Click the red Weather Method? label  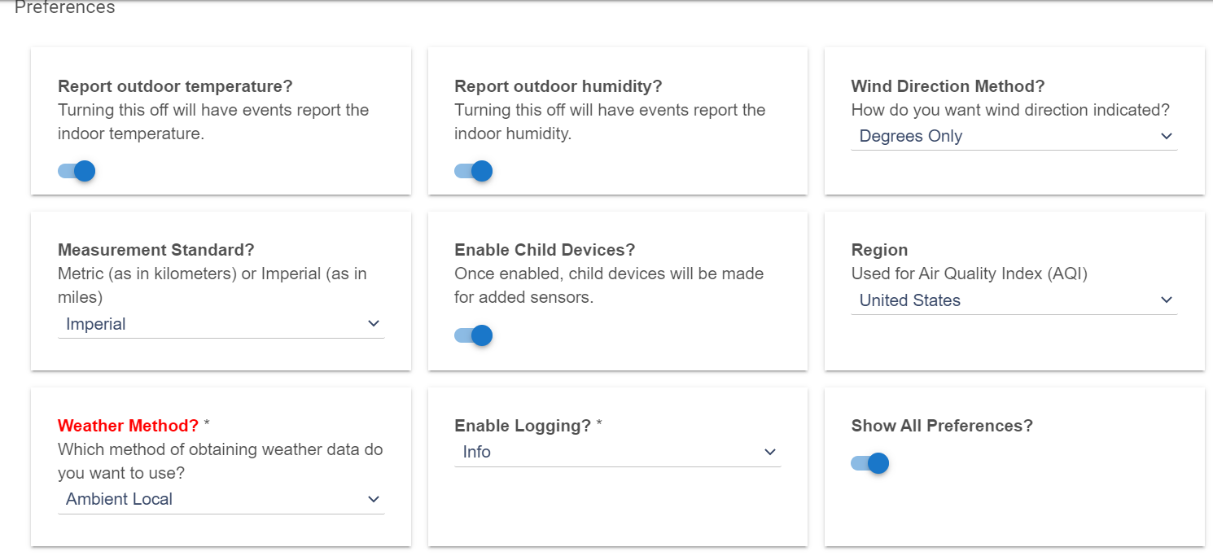(x=128, y=426)
